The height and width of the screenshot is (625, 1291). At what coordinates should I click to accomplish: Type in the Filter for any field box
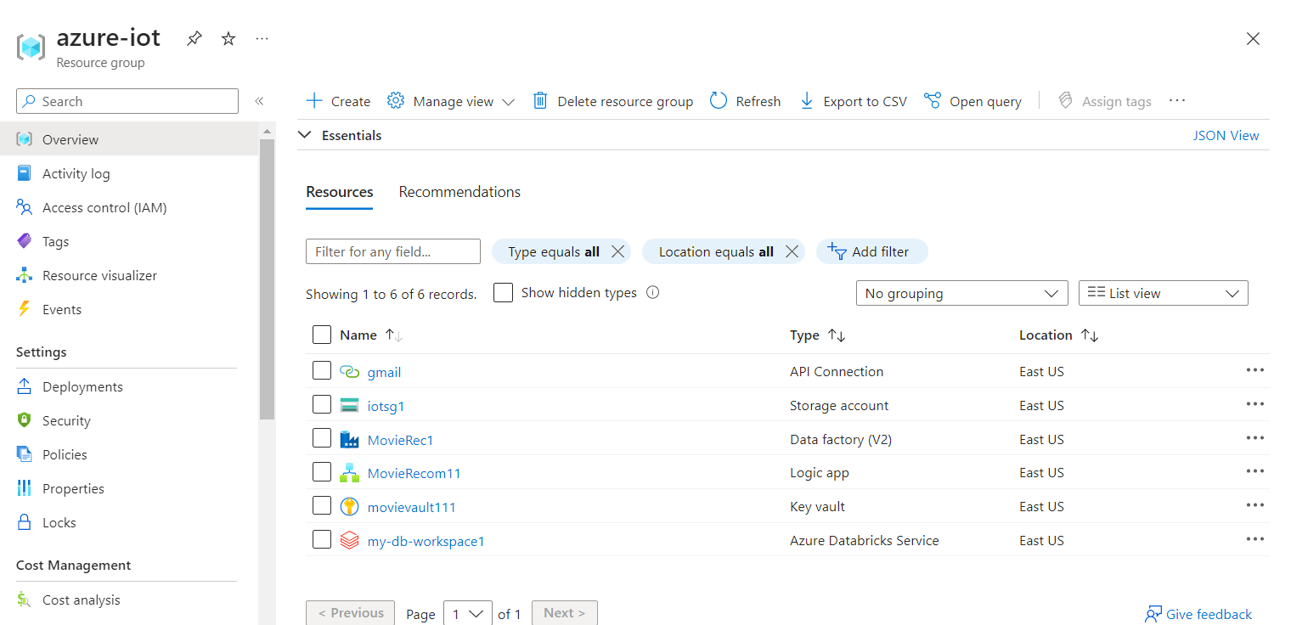click(x=392, y=251)
